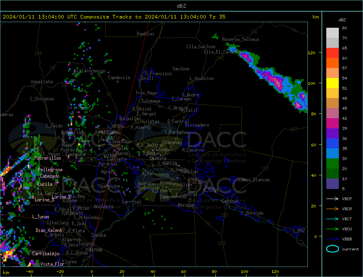This screenshot has width=363, height=277.
Task: Click the RIVAD place label
Action: tap(167, 183)
